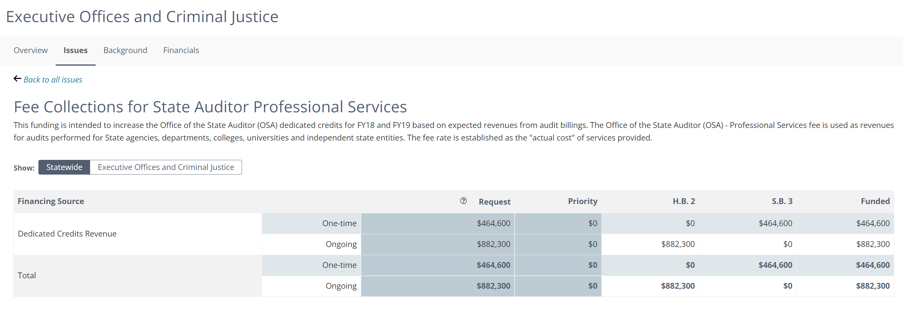Show Executive Offices and Criminal Justice only
This screenshot has height=328, width=903.
(165, 167)
